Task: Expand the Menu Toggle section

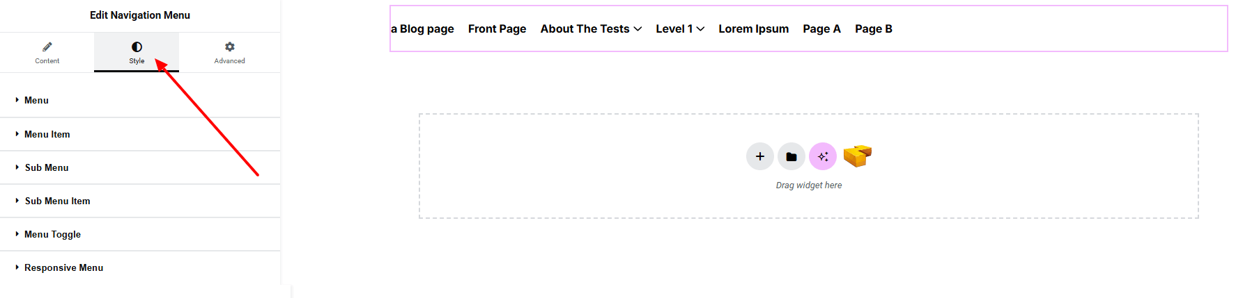Action: pyautogui.click(x=52, y=234)
